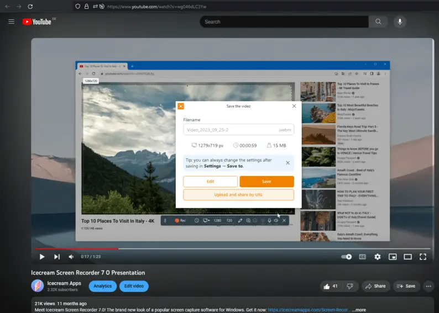
Task: Click Edit in the Save the video dialog
Action: coord(210,182)
